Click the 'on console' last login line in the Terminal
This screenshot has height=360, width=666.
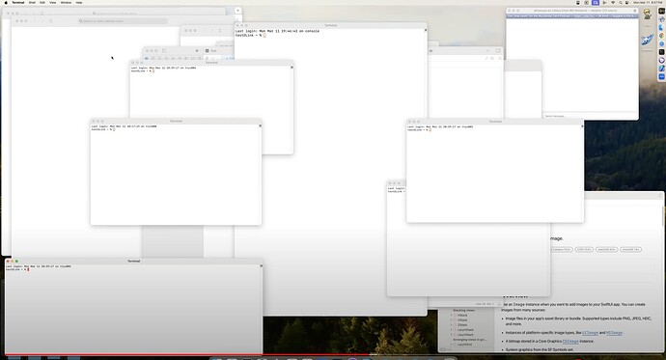coord(277,31)
